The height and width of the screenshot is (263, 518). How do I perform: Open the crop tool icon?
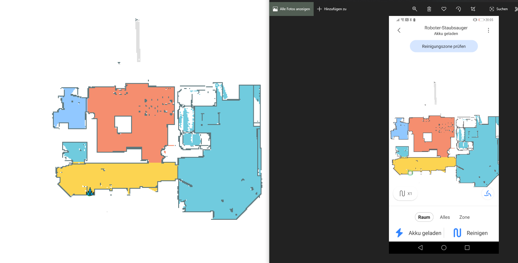[x=473, y=9]
